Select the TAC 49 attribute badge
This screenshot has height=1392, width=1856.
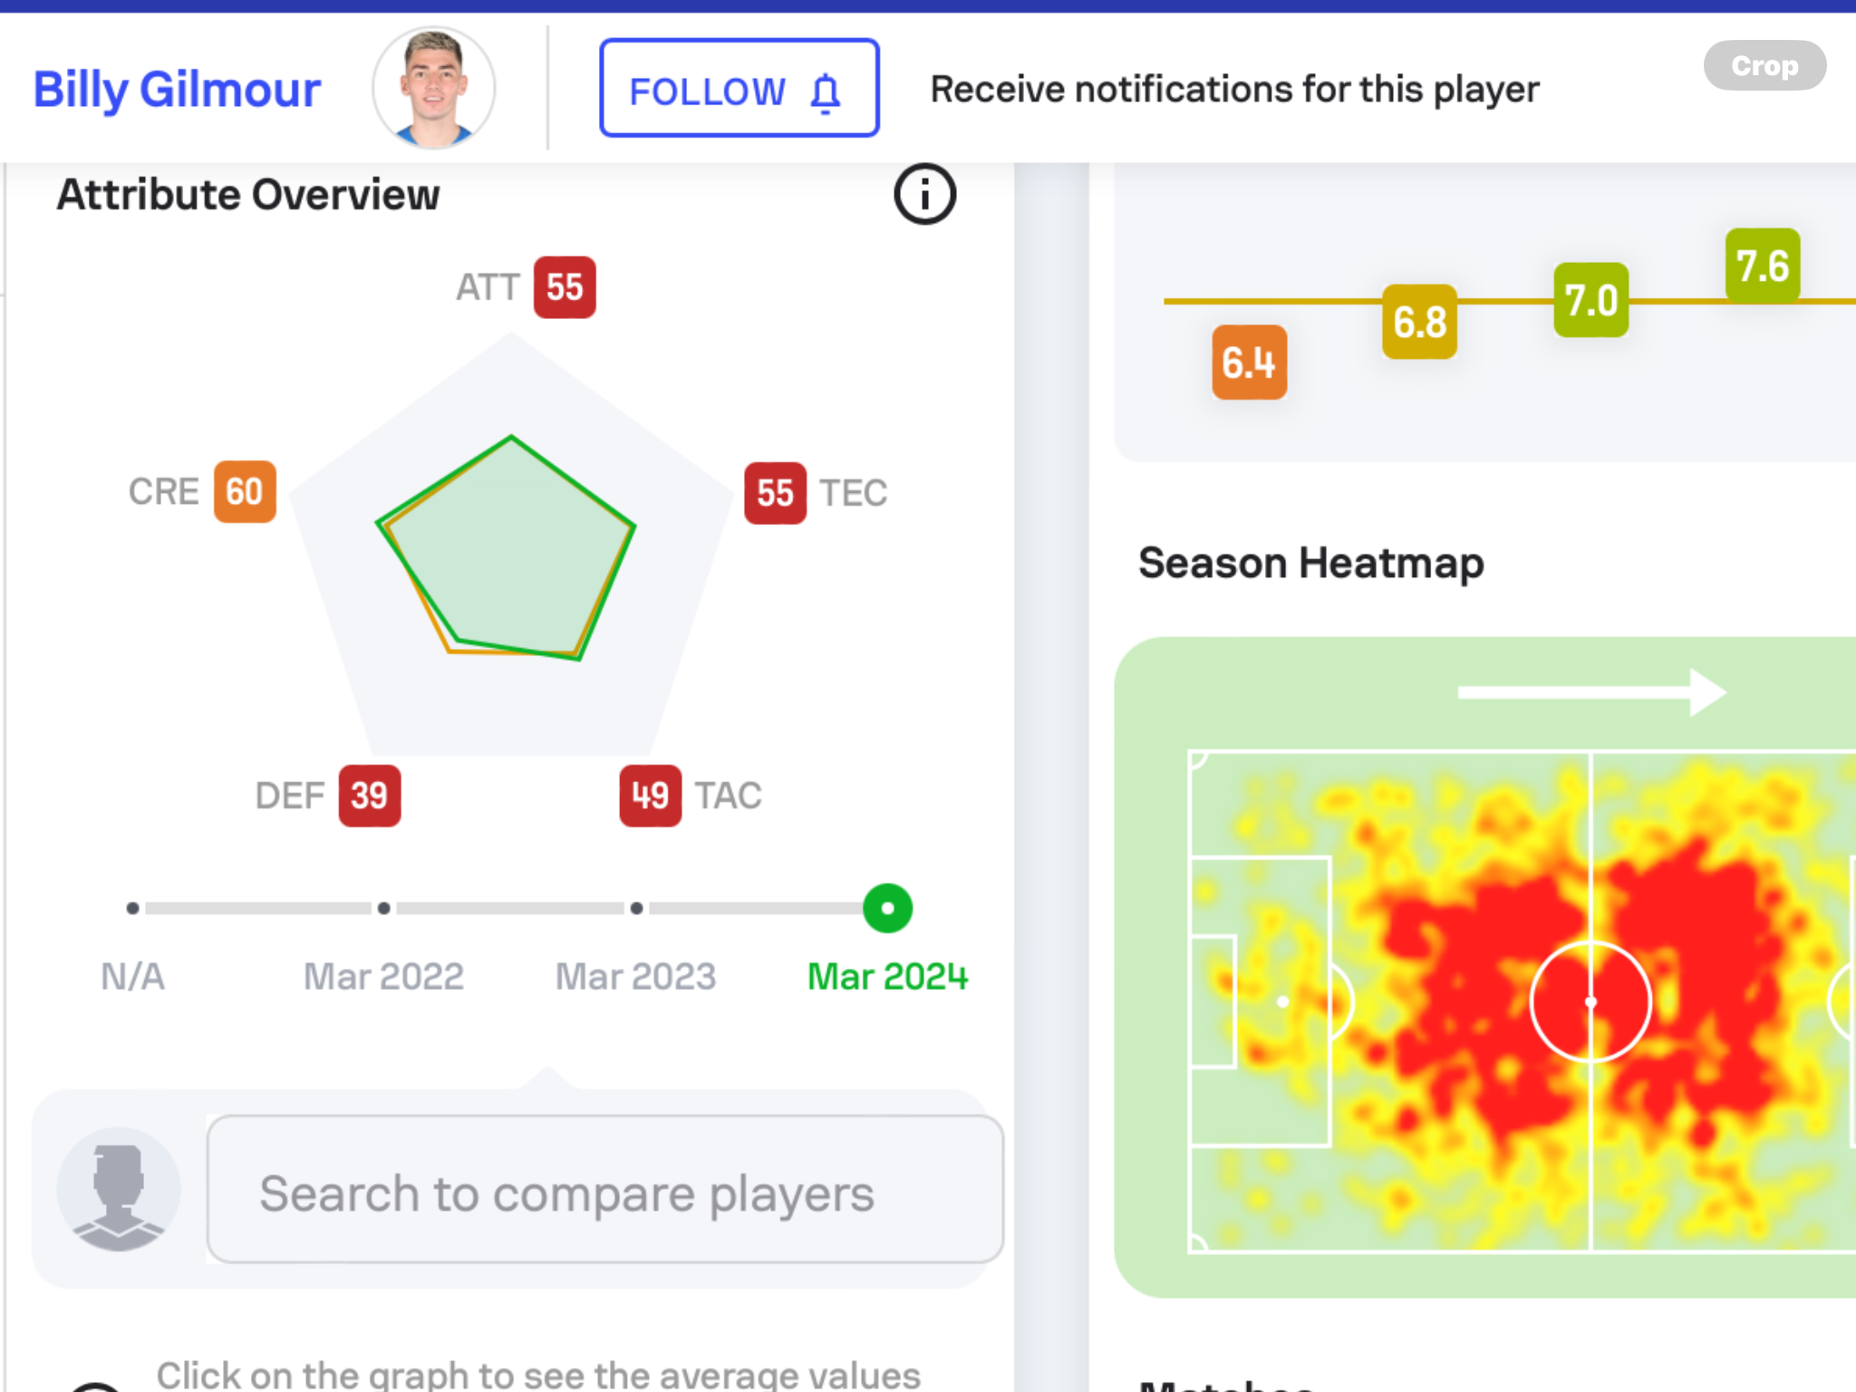coord(650,796)
